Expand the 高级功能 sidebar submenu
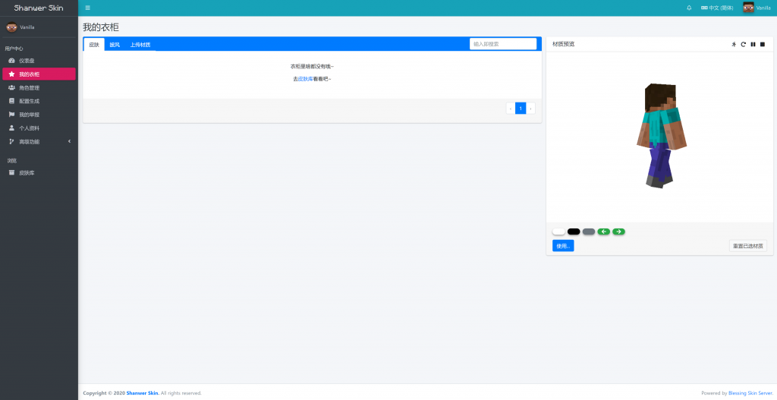This screenshot has height=400, width=777. (38, 141)
